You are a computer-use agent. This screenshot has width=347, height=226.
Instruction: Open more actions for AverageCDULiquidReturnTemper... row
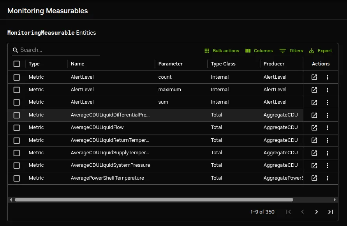(328, 140)
